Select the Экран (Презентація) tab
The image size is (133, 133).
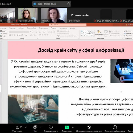coord(52,4)
